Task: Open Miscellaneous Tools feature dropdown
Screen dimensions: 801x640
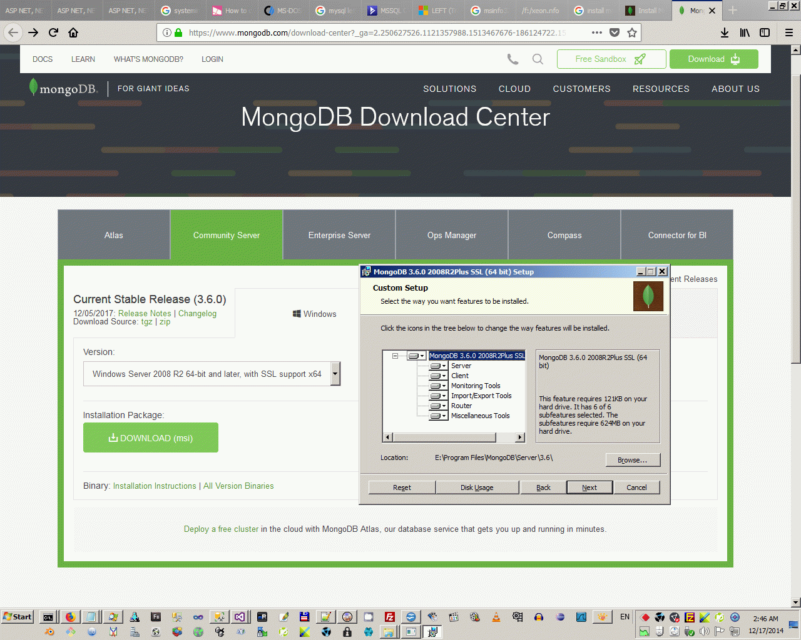Action: click(438, 416)
